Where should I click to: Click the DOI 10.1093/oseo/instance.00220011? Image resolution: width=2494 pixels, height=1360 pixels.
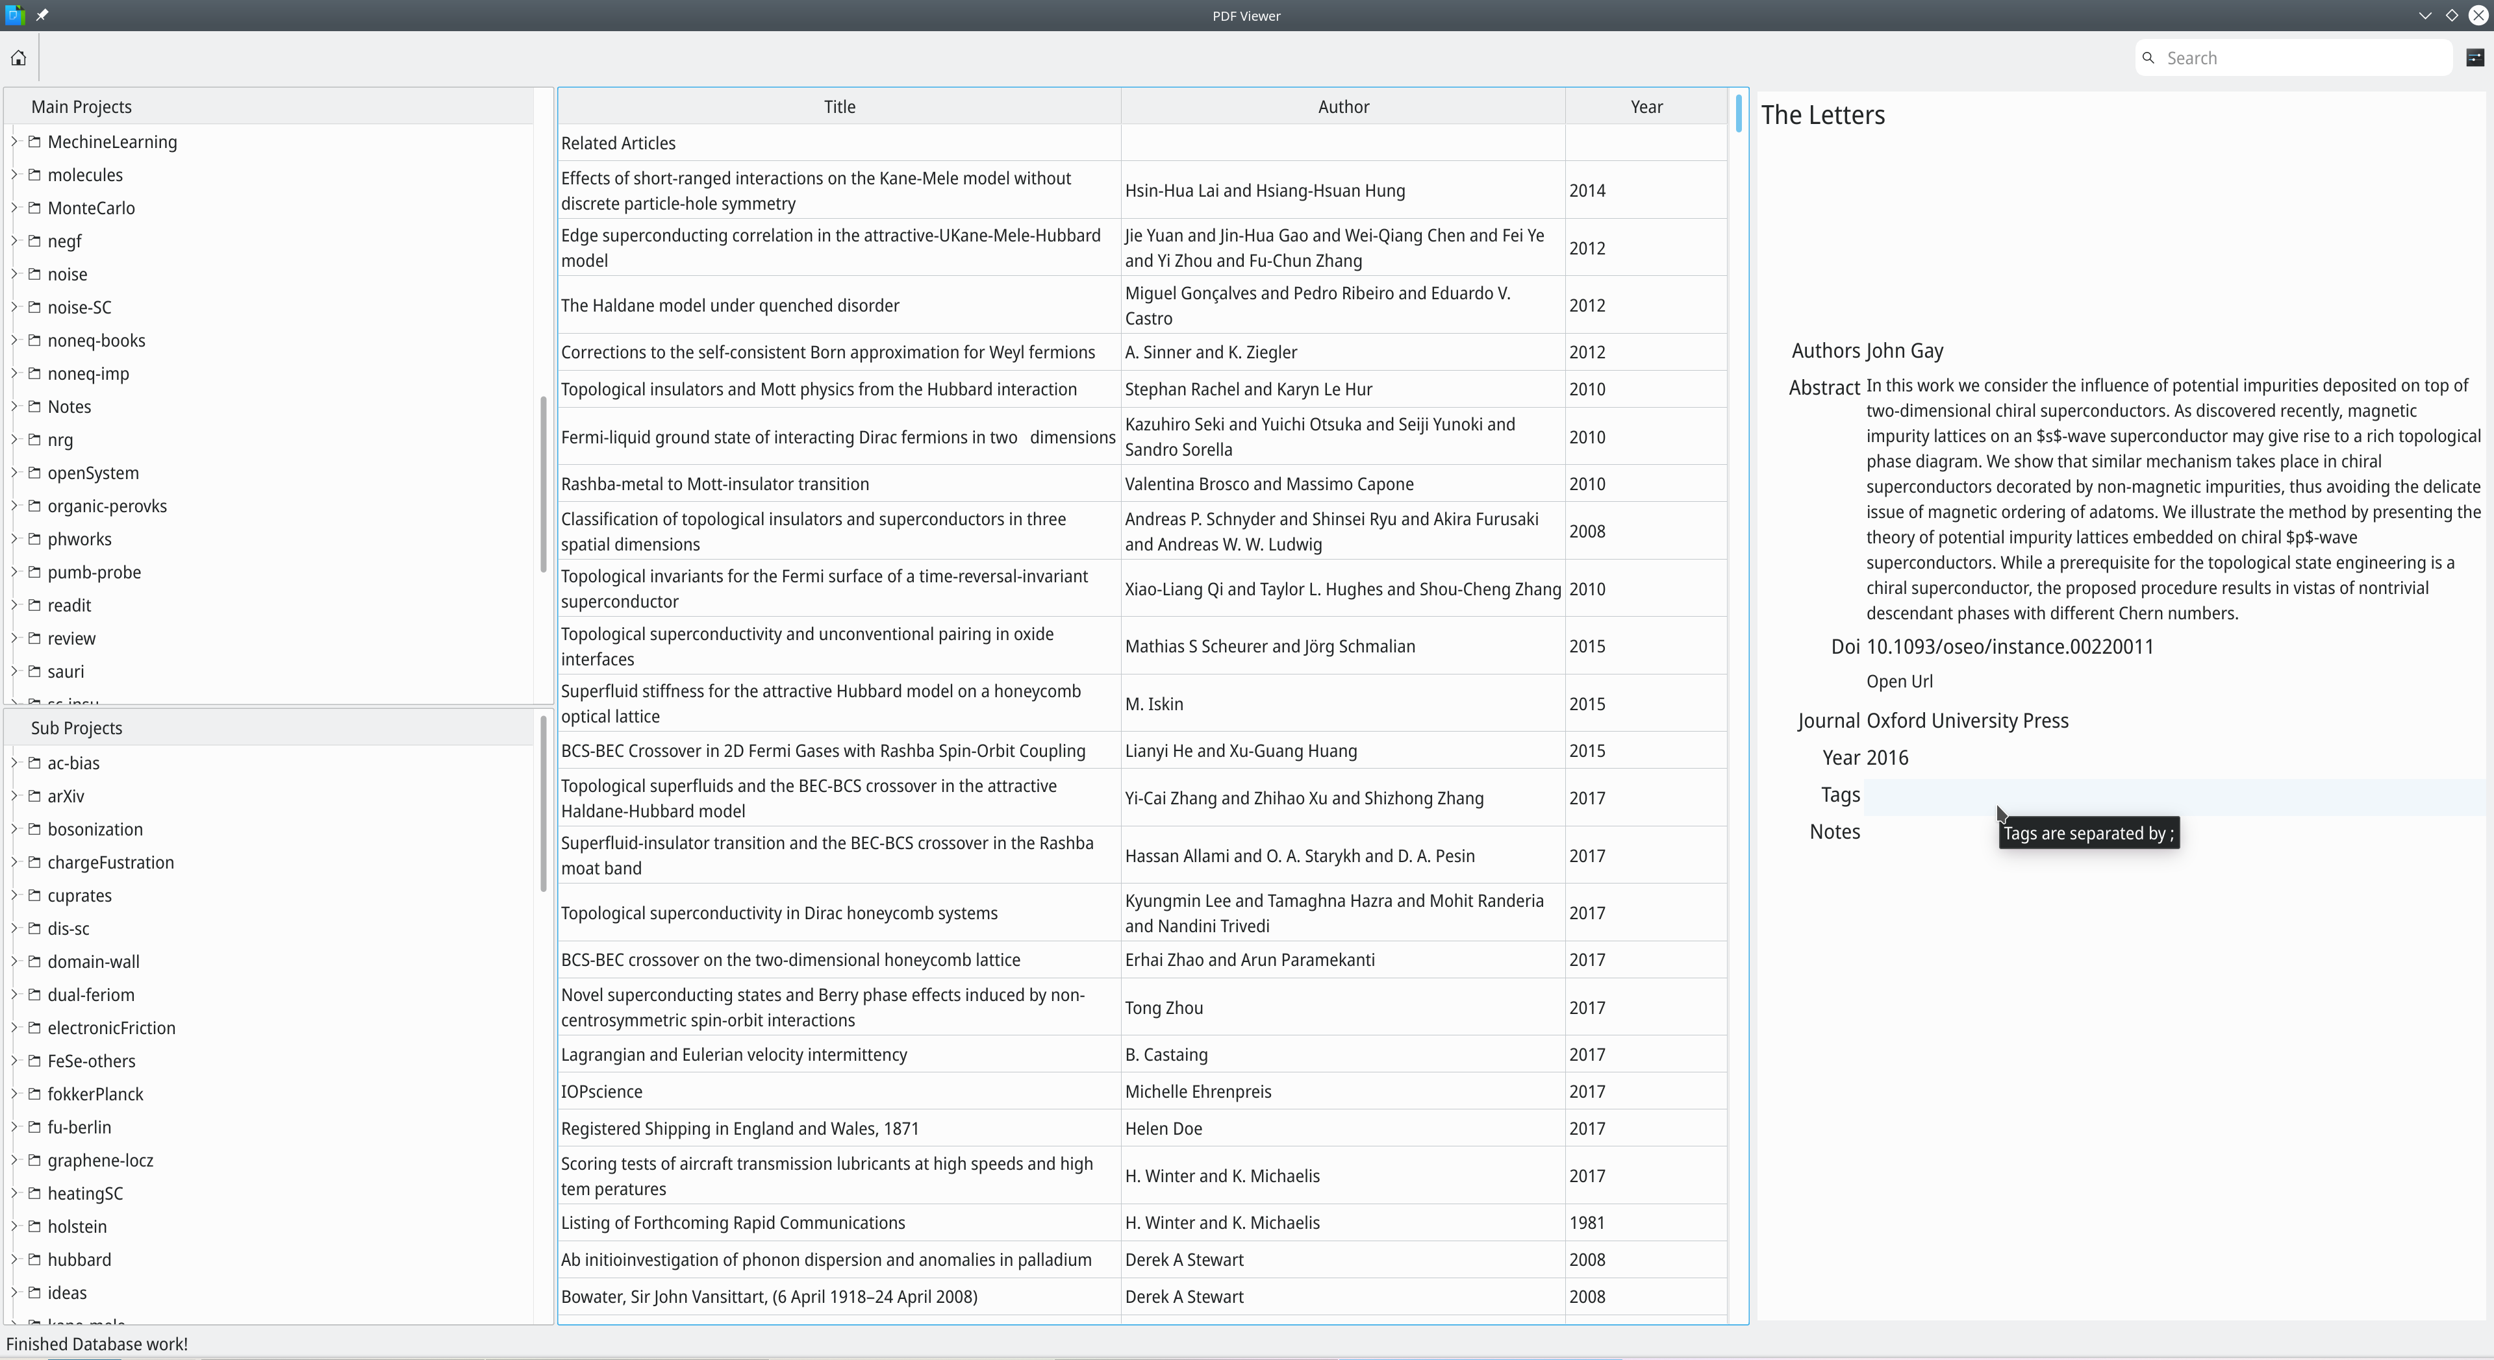[x=2010, y=647]
